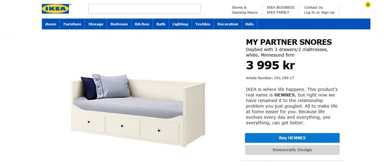Go to the Kids category
The width and height of the screenshot is (385, 167).
coord(250,24)
